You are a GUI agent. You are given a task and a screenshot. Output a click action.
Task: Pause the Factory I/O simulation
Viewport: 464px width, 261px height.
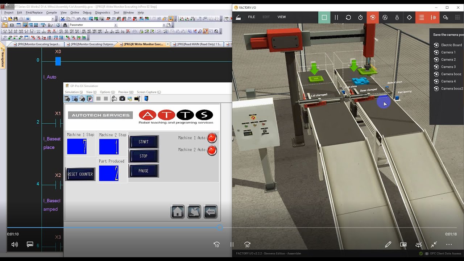336,17
